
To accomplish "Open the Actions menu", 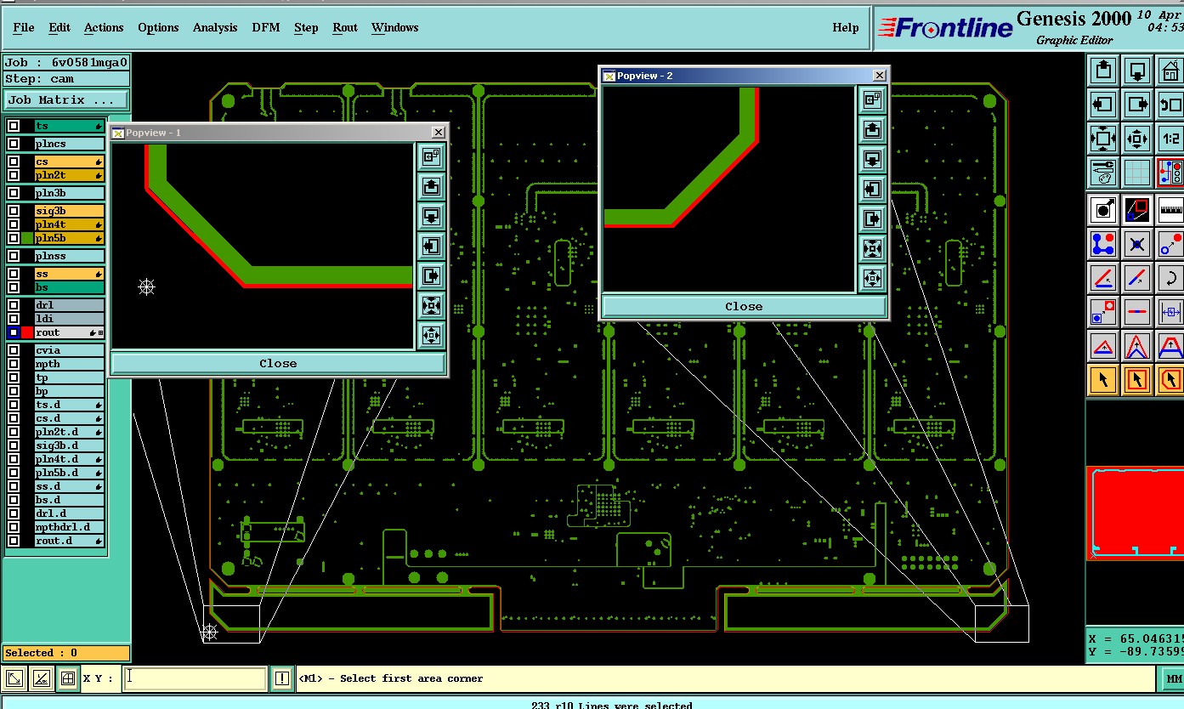I will coord(104,27).
